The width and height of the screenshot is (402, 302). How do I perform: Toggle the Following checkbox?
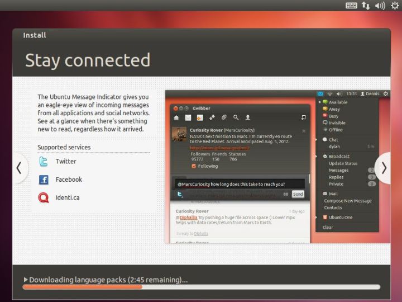click(x=194, y=166)
